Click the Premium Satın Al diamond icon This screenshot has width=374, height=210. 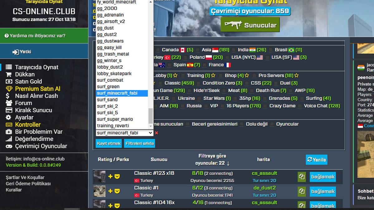pos(8,89)
